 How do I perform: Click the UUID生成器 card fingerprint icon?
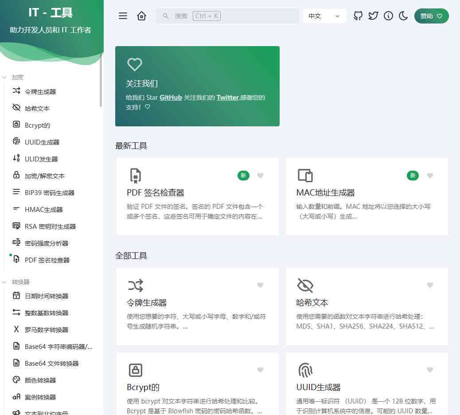(305, 370)
